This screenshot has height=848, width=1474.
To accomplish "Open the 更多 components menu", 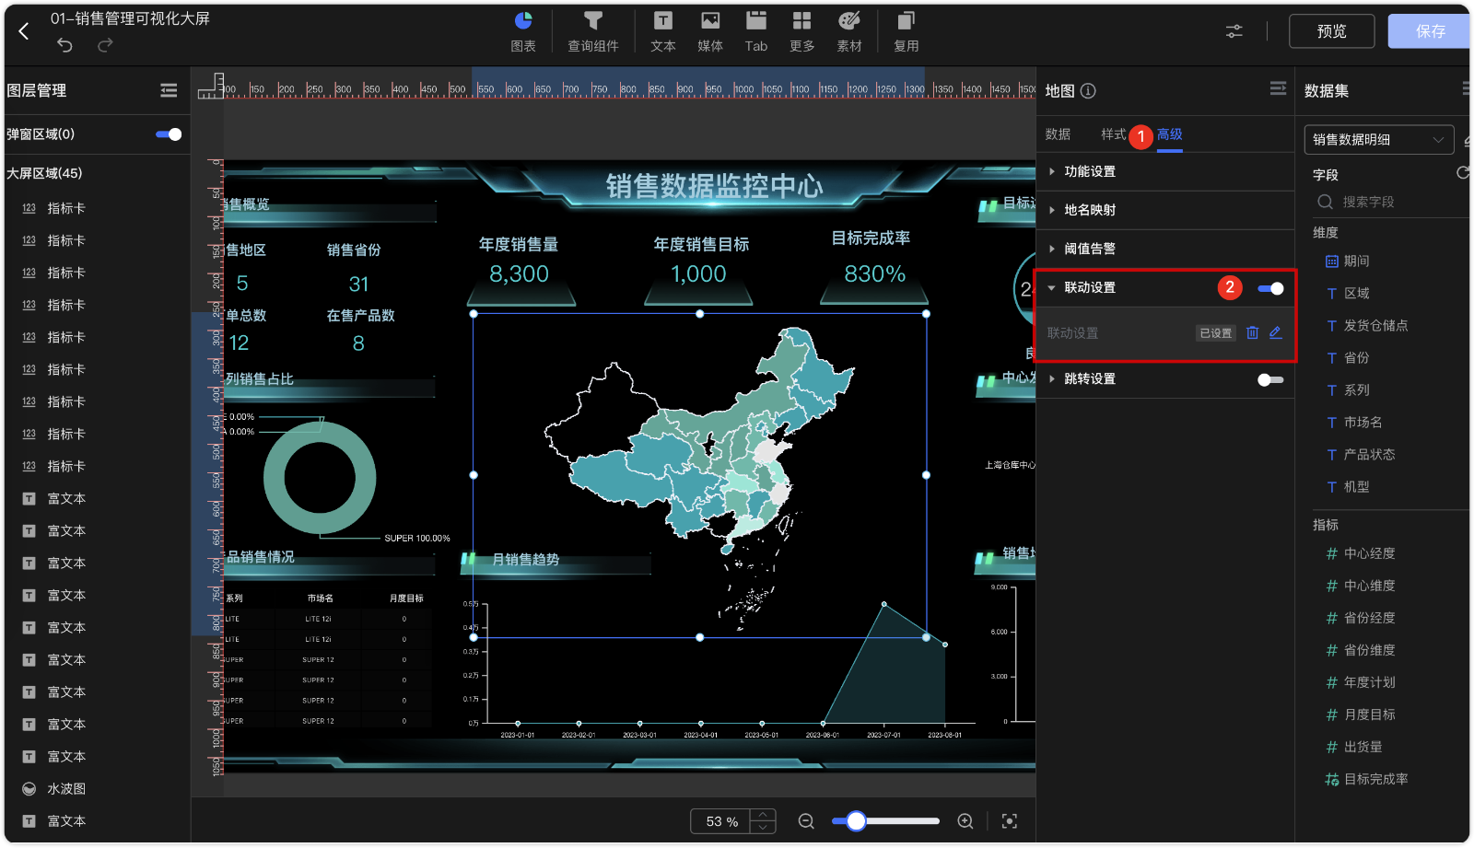I will [802, 31].
